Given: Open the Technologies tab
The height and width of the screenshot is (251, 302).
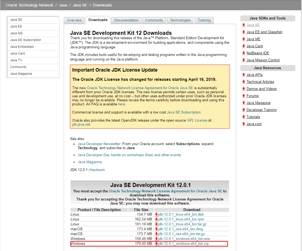Looking at the screenshot, I should click(180, 20).
